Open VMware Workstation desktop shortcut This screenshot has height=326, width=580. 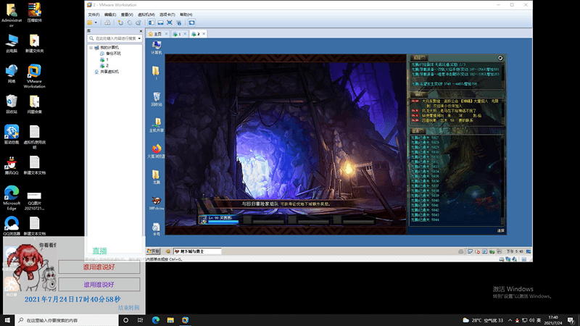click(x=34, y=76)
